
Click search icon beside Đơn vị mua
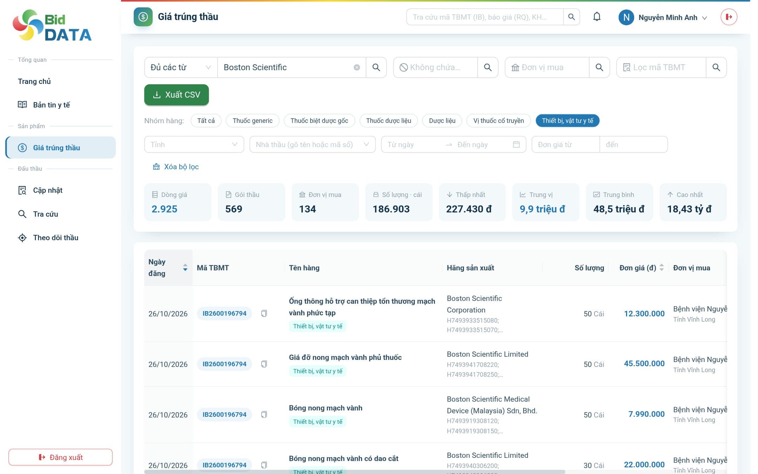tap(599, 67)
